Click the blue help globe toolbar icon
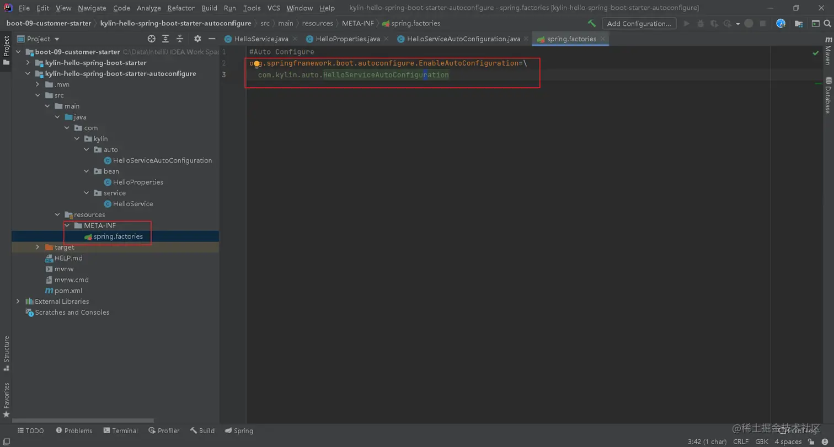 coord(781,24)
